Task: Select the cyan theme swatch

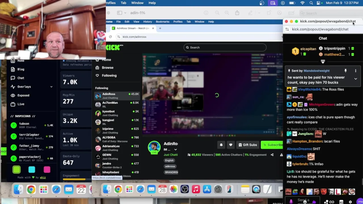Action: [x=32, y=169]
